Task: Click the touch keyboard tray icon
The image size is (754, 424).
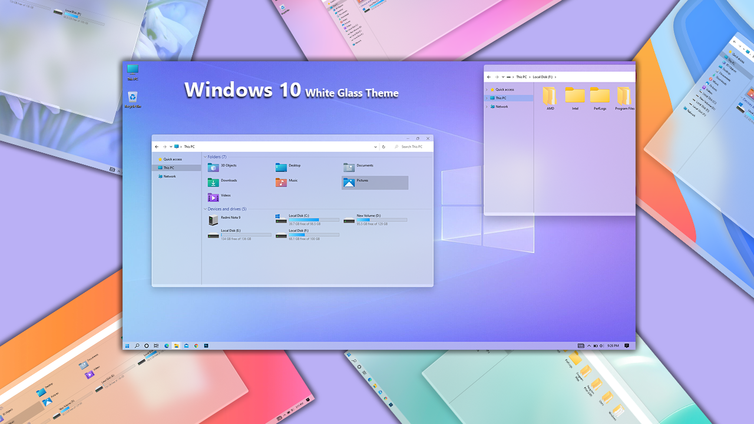Action: coord(581,346)
